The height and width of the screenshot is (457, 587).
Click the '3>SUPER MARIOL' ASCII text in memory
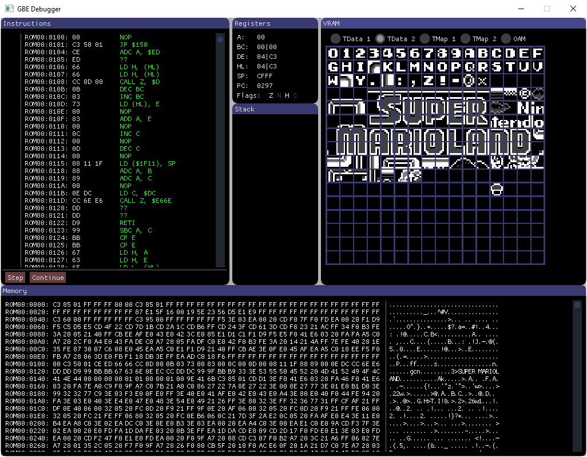pyautogui.click(x=475, y=371)
